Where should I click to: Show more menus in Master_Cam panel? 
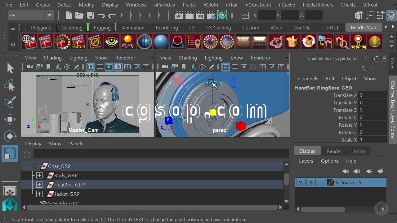pyautogui.click(x=151, y=58)
